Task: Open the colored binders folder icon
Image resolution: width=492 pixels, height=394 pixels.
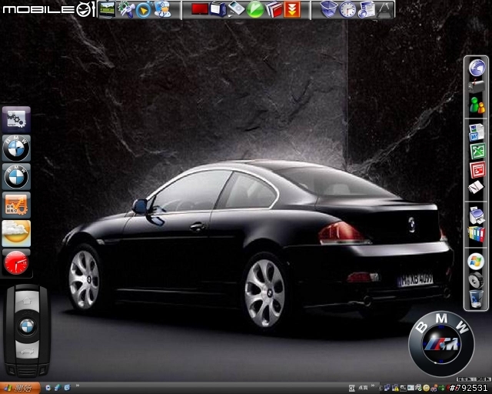Action: (477, 235)
